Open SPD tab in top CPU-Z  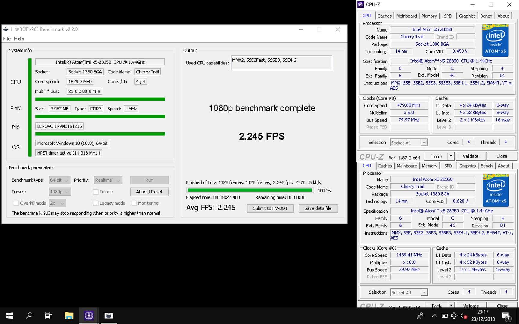coord(448,16)
